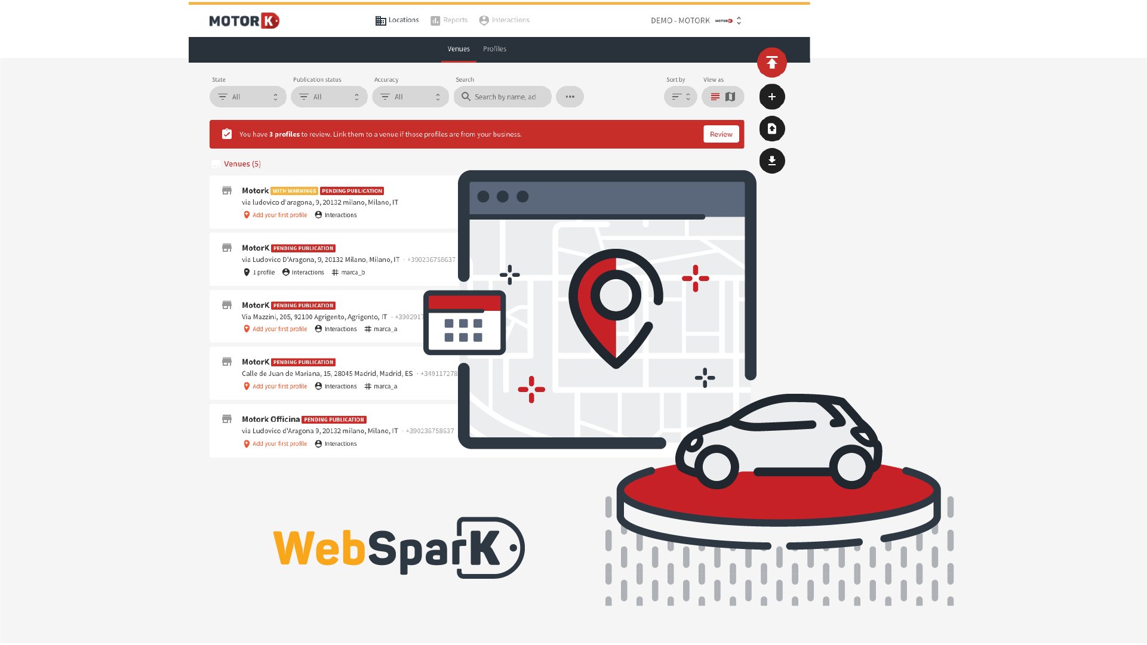Click the Interactions navigation icon

[x=484, y=20]
